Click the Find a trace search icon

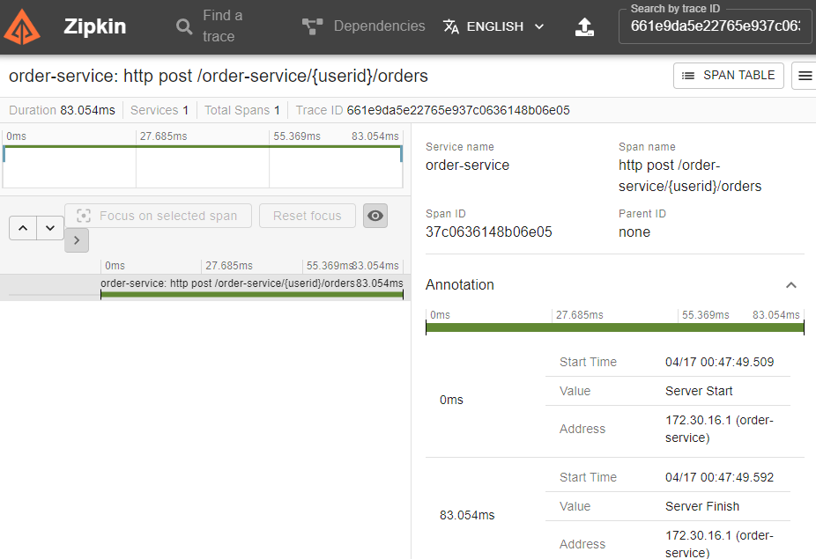pos(183,26)
